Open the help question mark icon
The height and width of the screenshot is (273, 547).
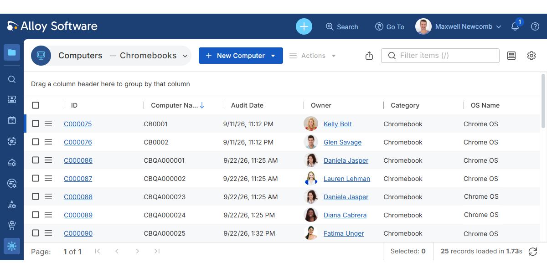click(535, 26)
